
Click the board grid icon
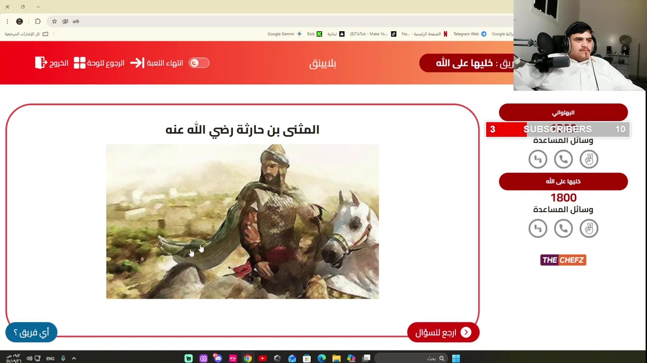click(80, 63)
